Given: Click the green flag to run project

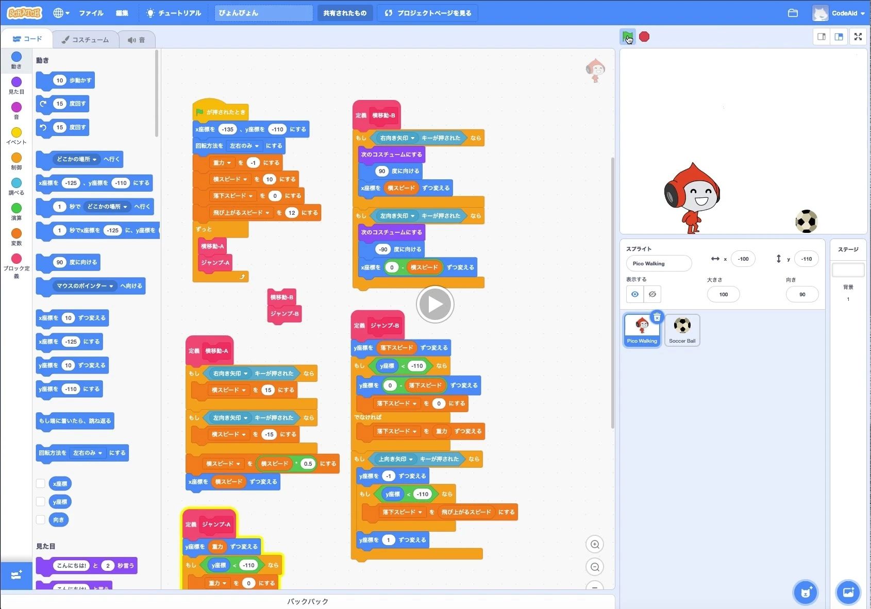Looking at the screenshot, I should [627, 37].
